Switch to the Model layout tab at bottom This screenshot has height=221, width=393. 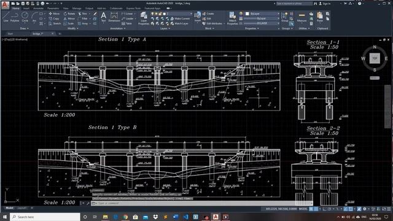[10, 208]
